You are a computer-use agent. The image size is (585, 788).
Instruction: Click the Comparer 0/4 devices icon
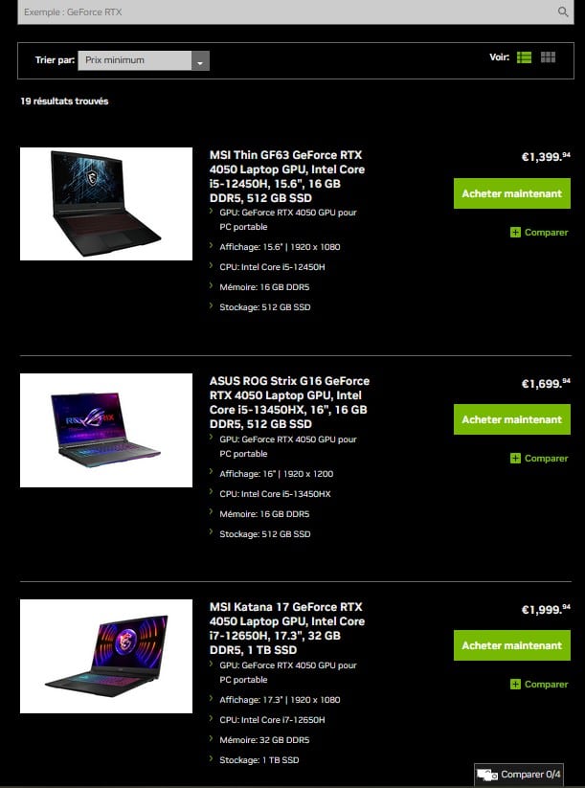coord(487,775)
